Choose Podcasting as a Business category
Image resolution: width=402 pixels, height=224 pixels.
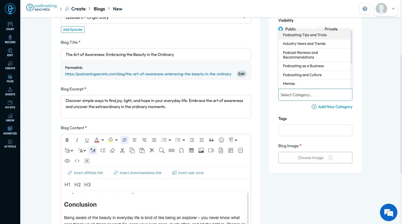pos(314,66)
